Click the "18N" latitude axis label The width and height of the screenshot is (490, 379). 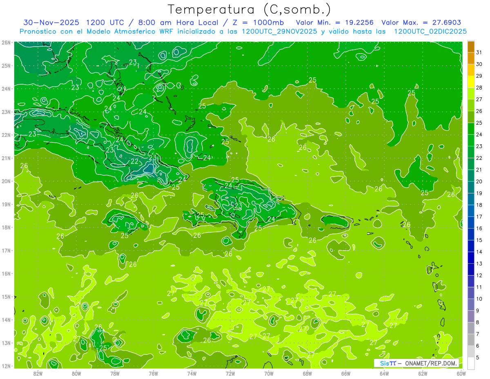6,227
